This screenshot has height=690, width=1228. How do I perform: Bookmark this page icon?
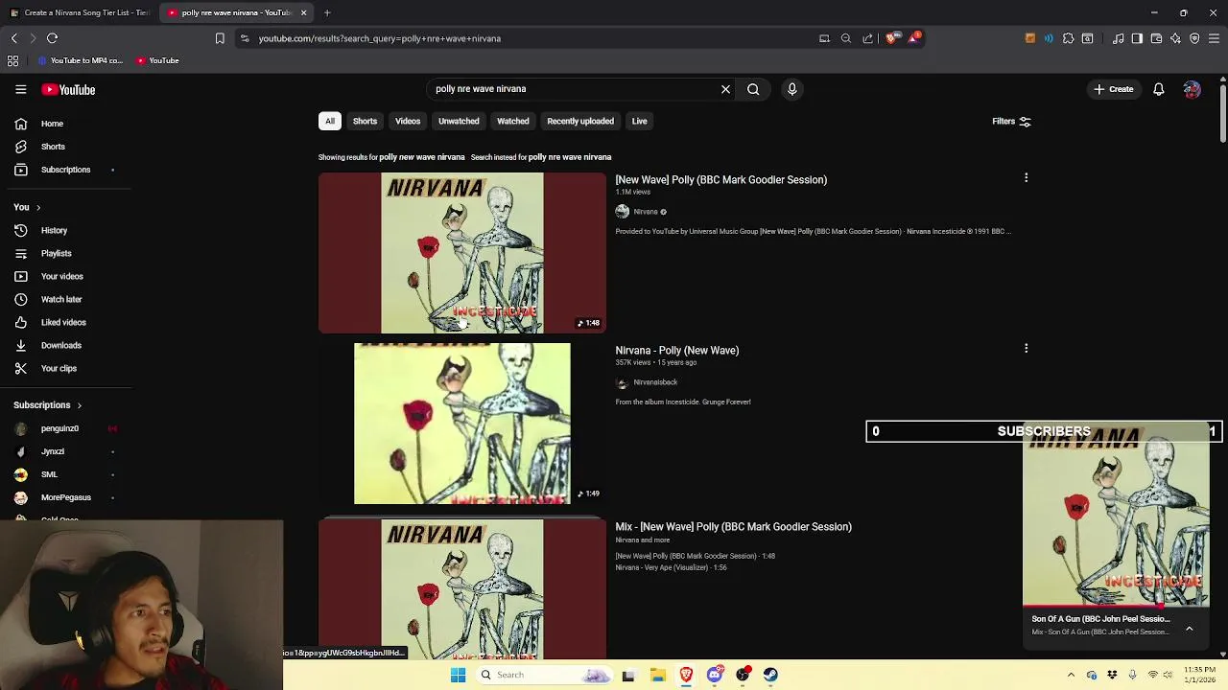click(x=220, y=38)
